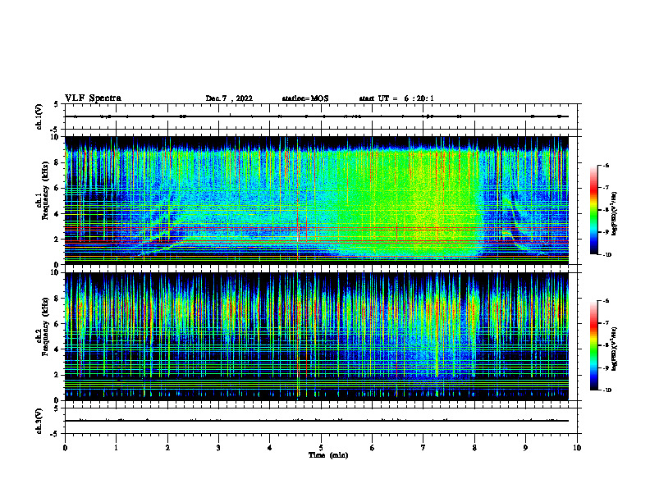
Task: Click the ch.1 waveform trace panel
Action: pyautogui.click(x=321, y=116)
